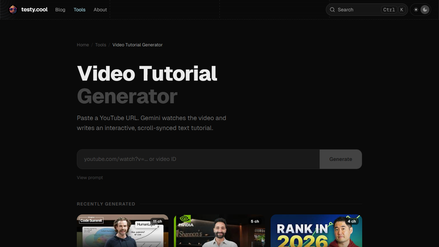Open the Blog menu item

tap(60, 10)
